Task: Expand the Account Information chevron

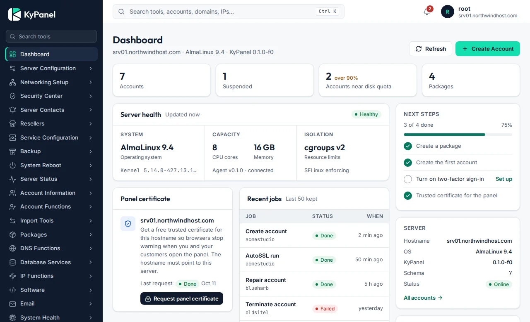Action: click(90, 193)
